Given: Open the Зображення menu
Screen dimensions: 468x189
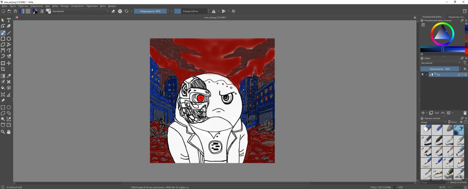Looking at the screenshot, I should point(36,6).
